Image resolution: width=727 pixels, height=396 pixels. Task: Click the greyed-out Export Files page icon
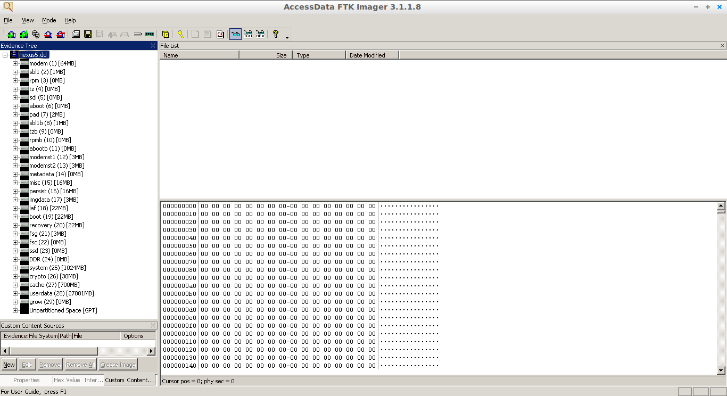(195, 34)
